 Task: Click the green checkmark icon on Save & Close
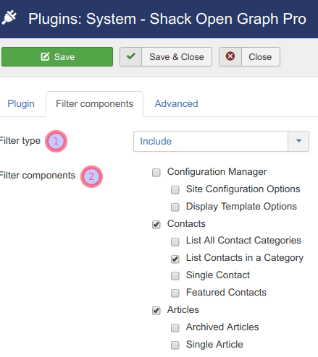pos(131,56)
